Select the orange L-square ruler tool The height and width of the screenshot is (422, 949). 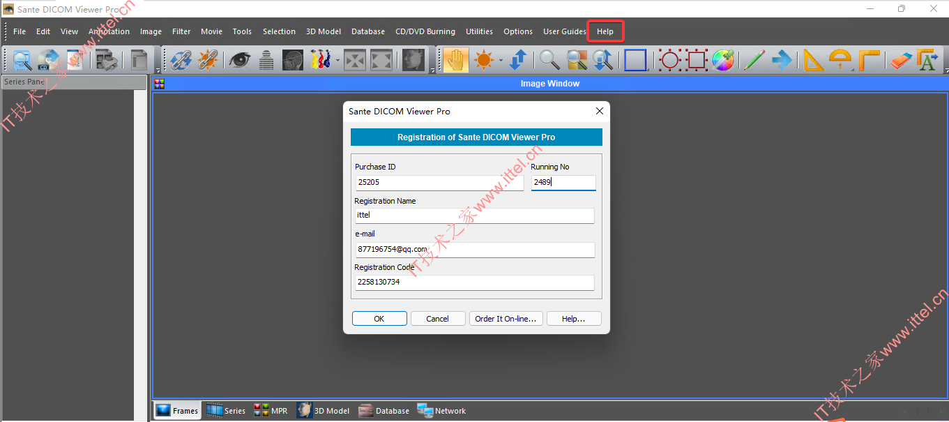click(x=869, y=60)
